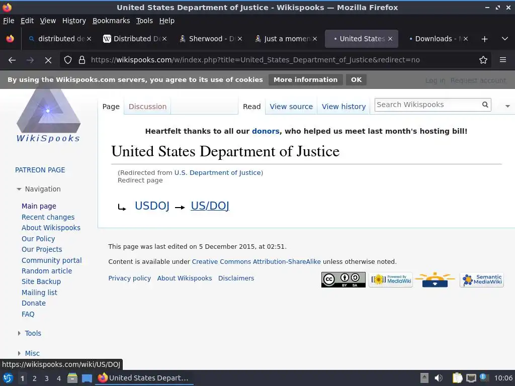Close the 'distributed de' tab
Screen dimensions: 515x386
point(89,39)
